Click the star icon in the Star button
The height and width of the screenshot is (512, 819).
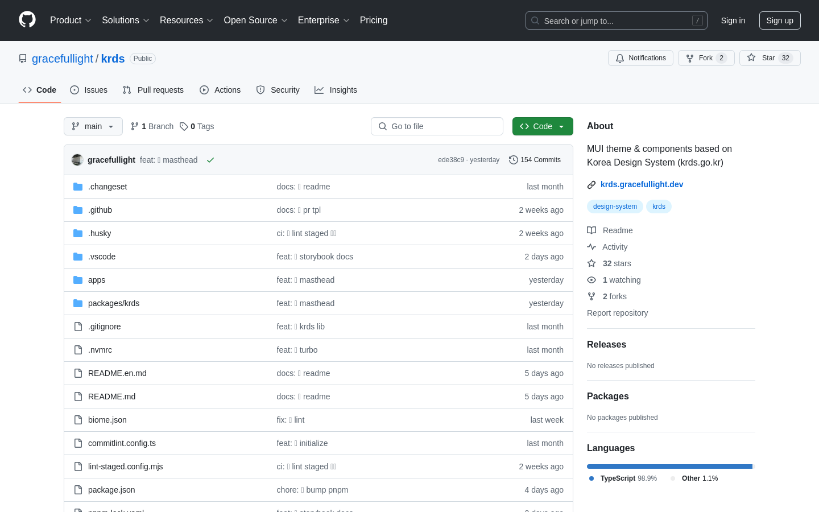[x=751, y=58]
